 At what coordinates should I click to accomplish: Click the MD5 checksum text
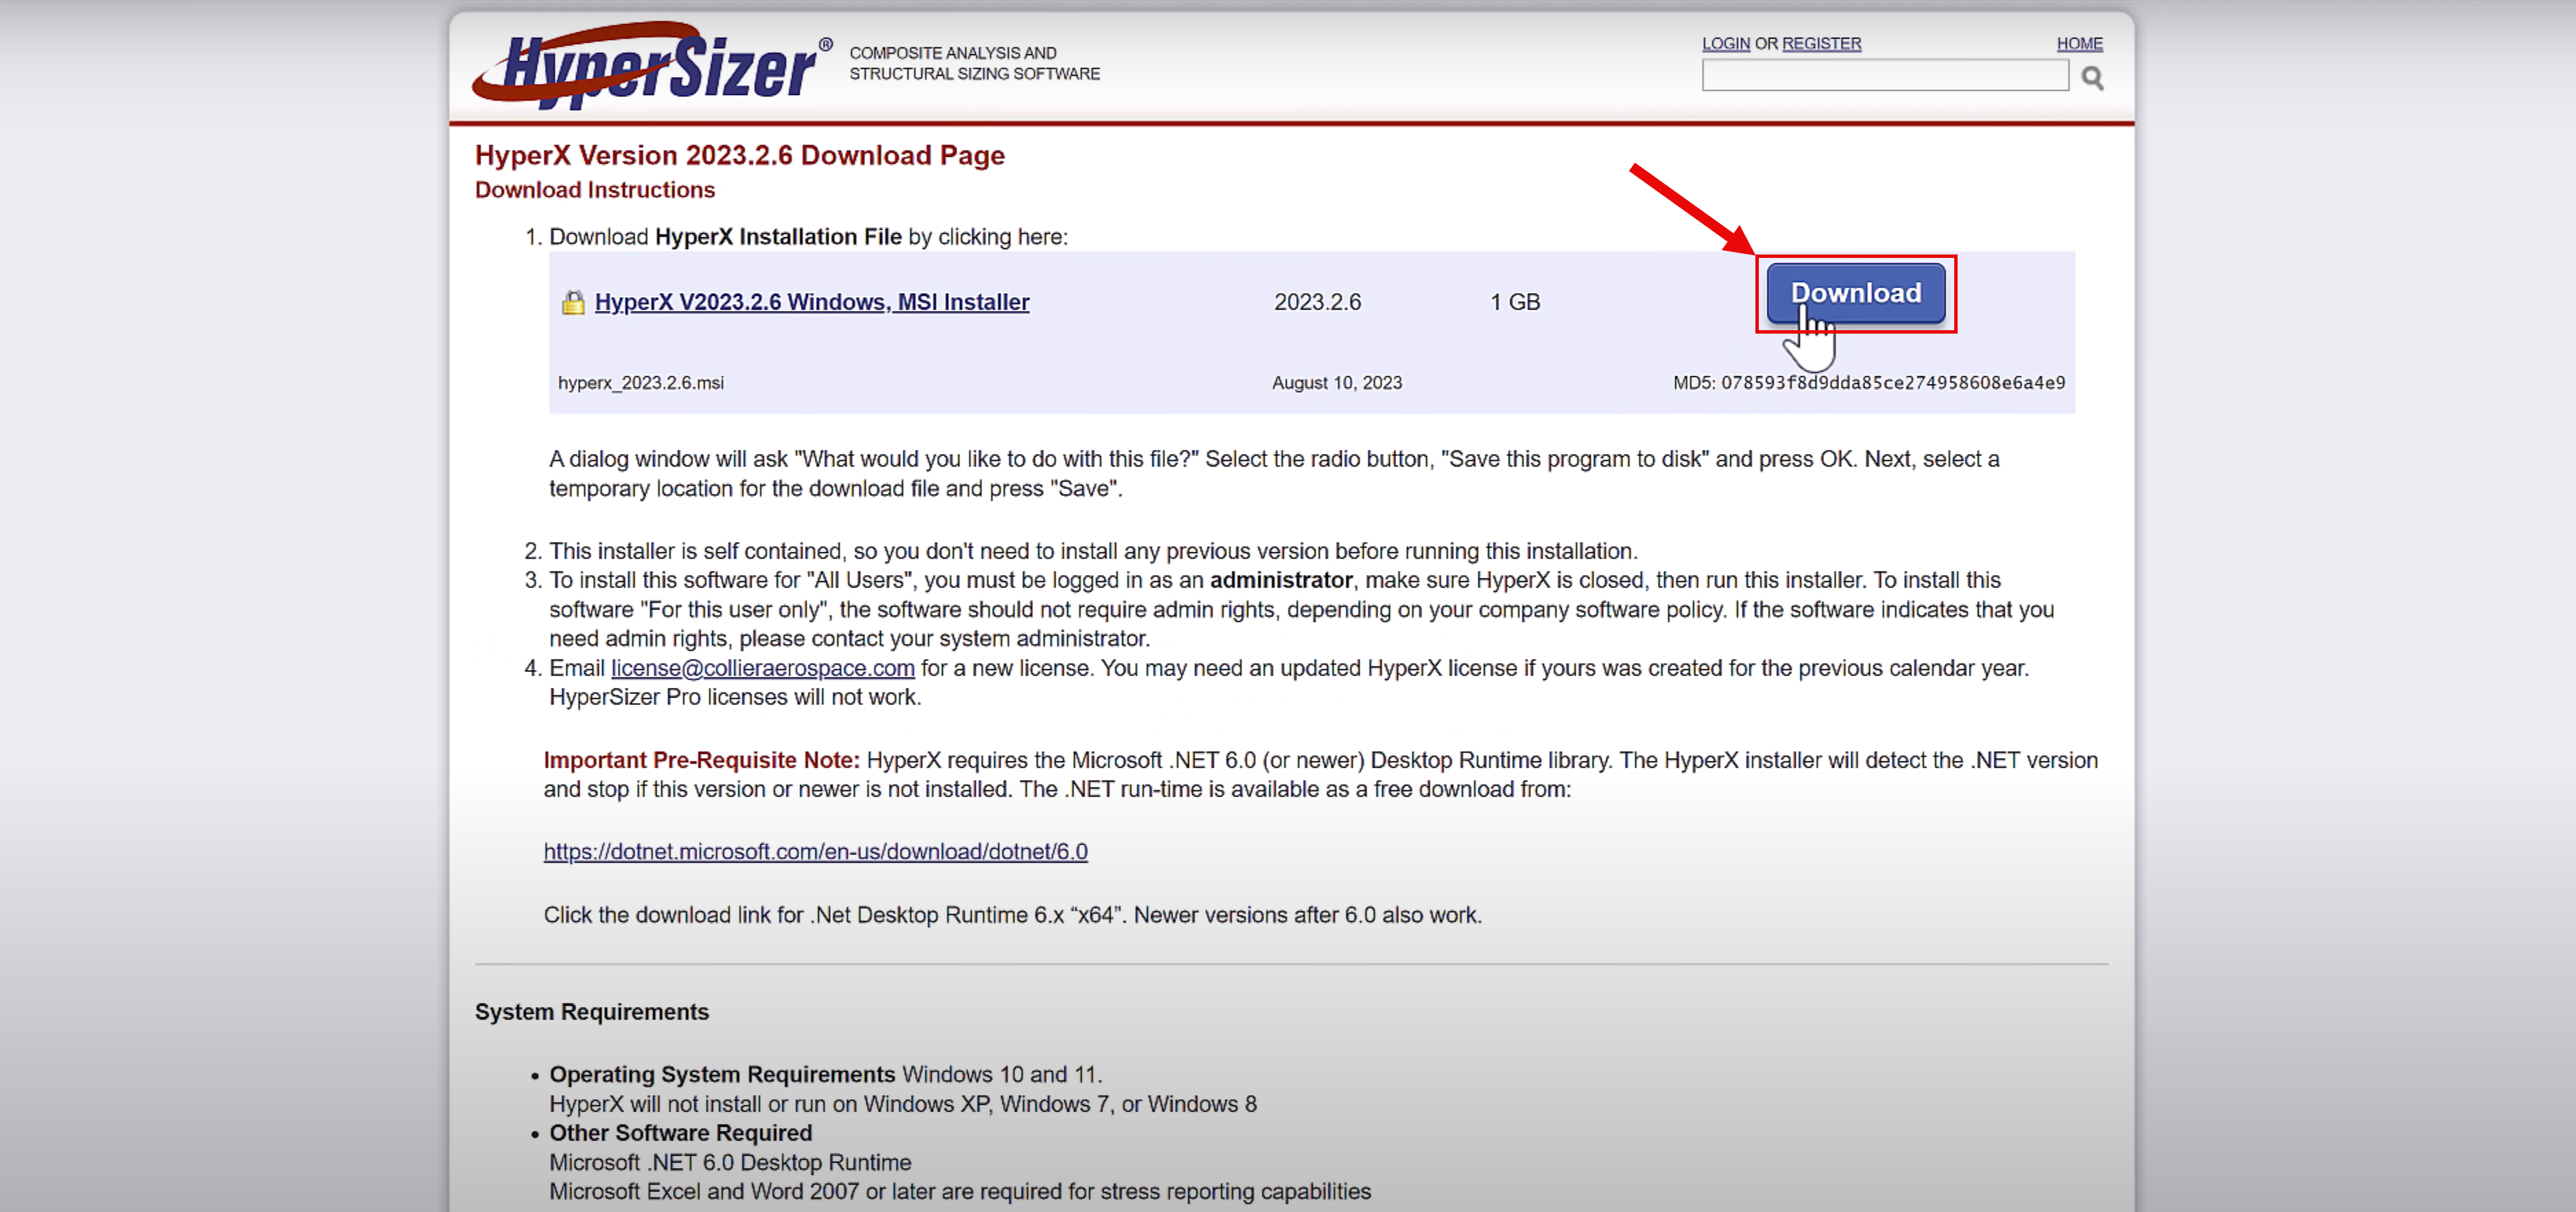pos(1869,383)
